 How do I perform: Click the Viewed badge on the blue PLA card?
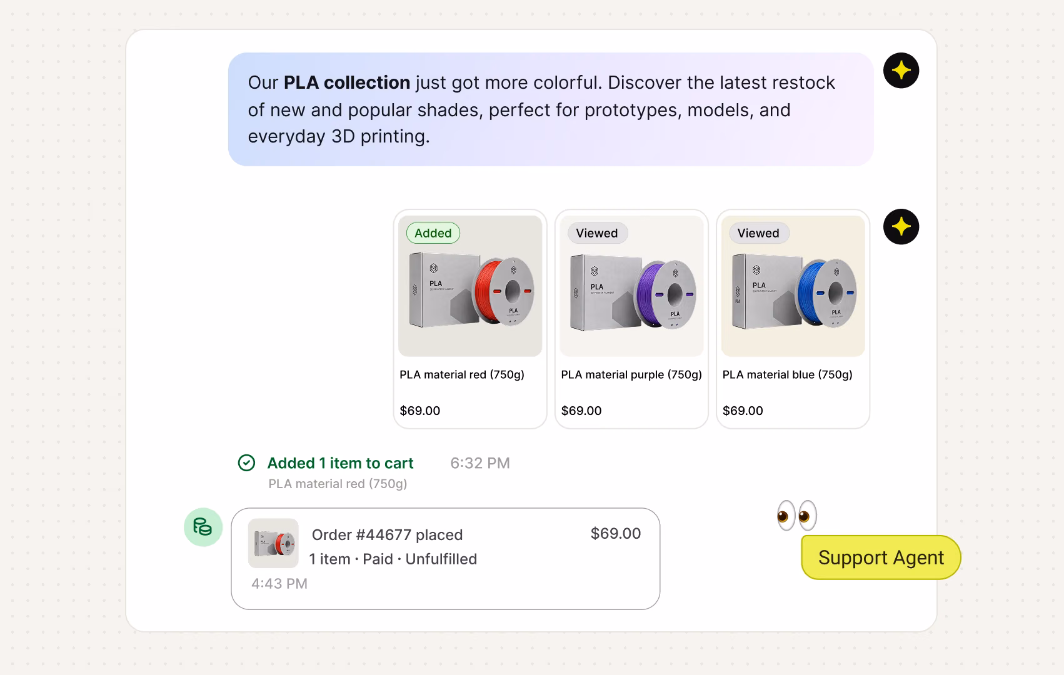pyautogui.click(x=758, y=233)
